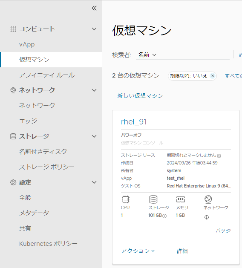The width and height of the screenshot is (242, 268).
Task: Click the ストレージ section header text
Action: pyautogui.click(x=34, y=136)
